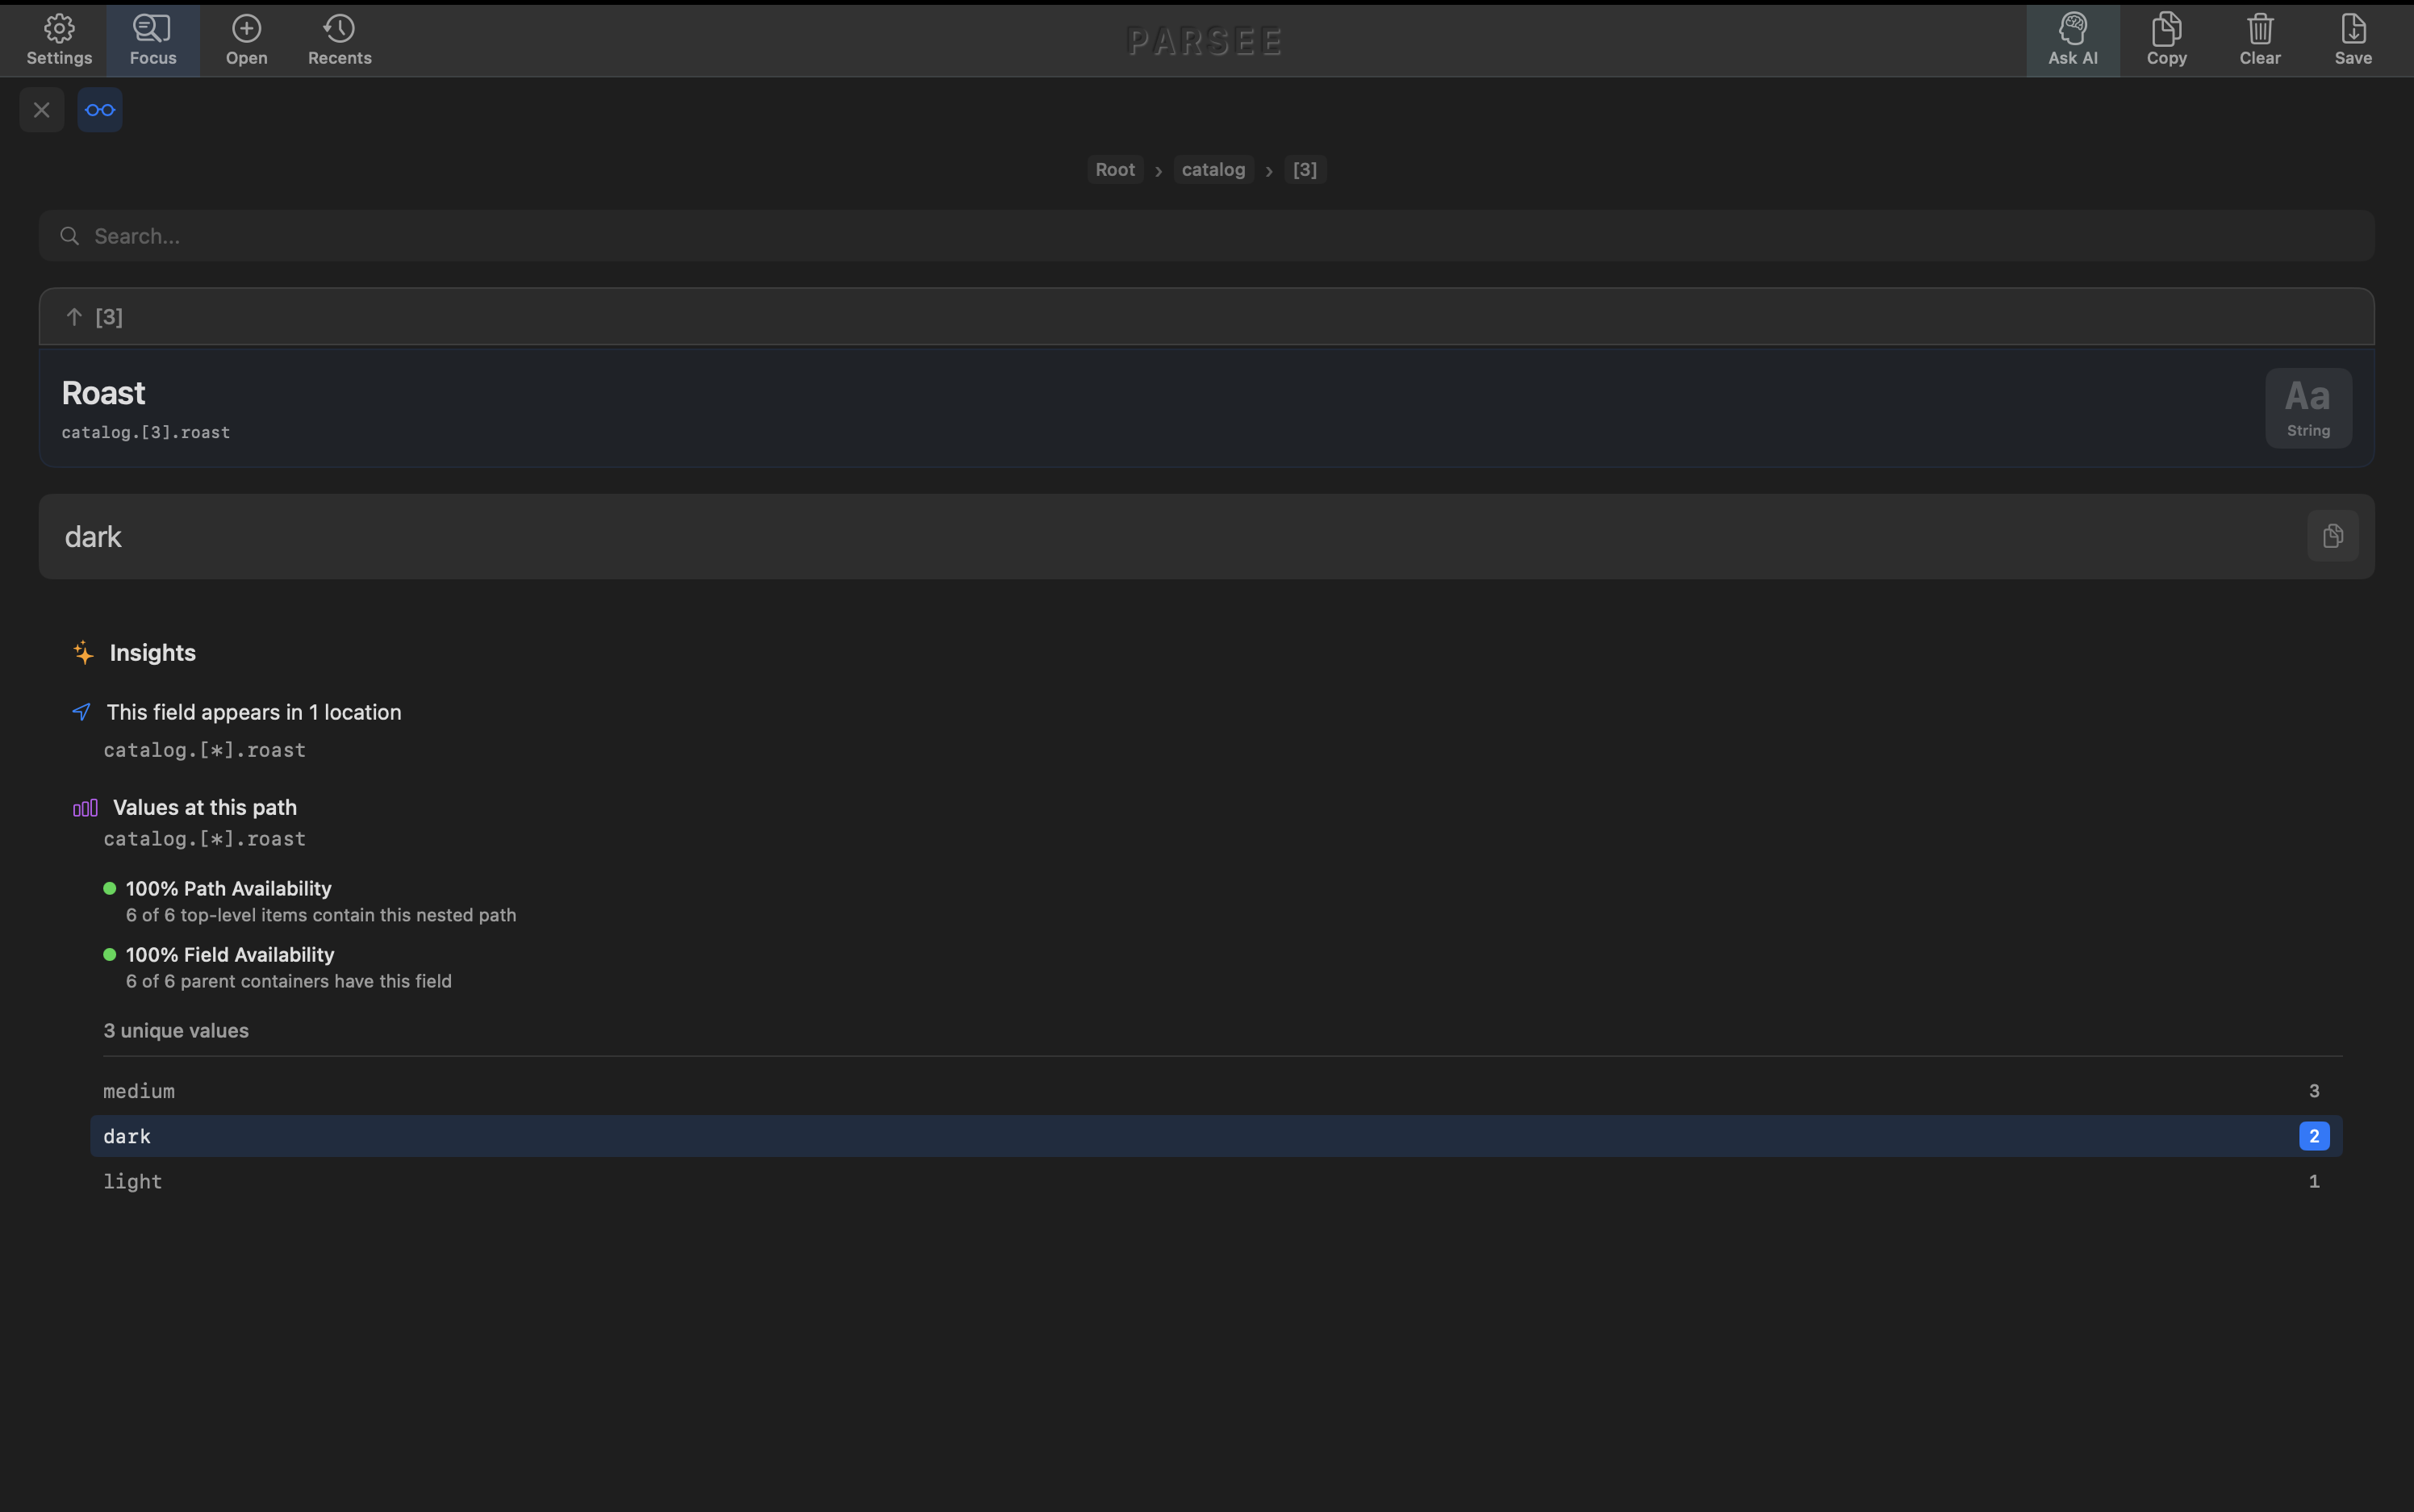Select the catalog breadcrumb segment
Viewport: 2414px width, 1512px height.
pos(1213,170)
